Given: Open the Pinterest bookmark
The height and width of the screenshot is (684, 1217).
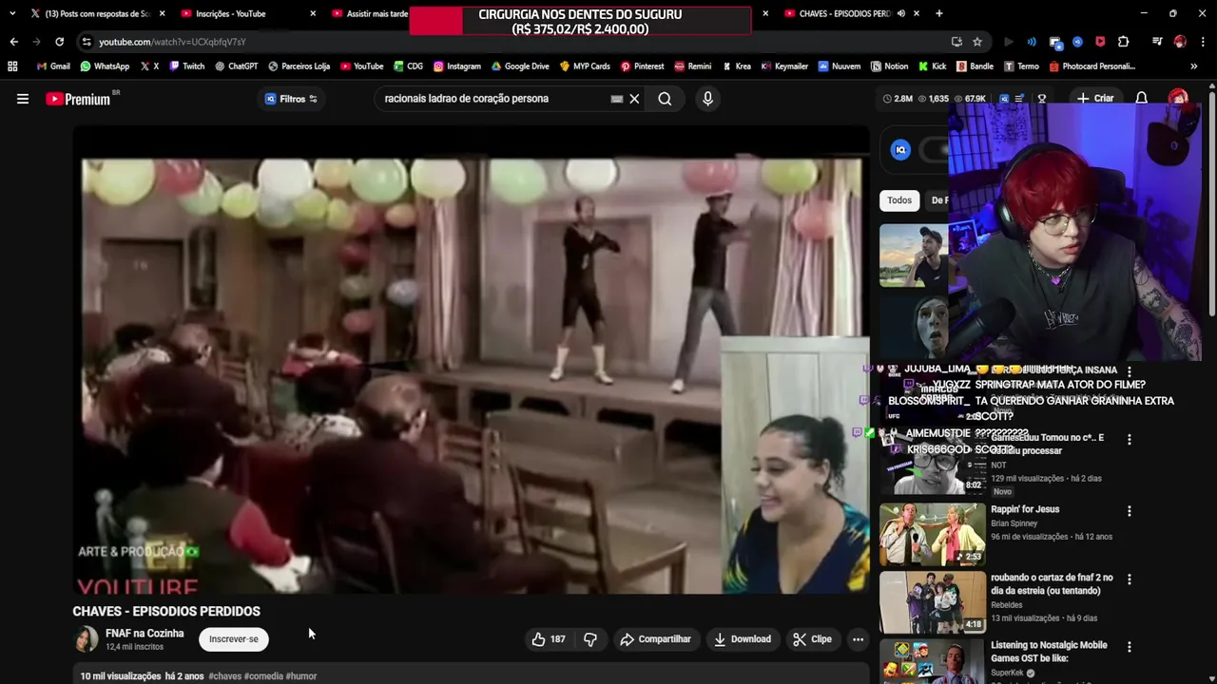Looking at the screenshot, I should coord(642,66).
